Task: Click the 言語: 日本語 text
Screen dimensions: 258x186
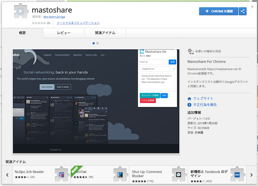Action: click(x=195, y=133)
